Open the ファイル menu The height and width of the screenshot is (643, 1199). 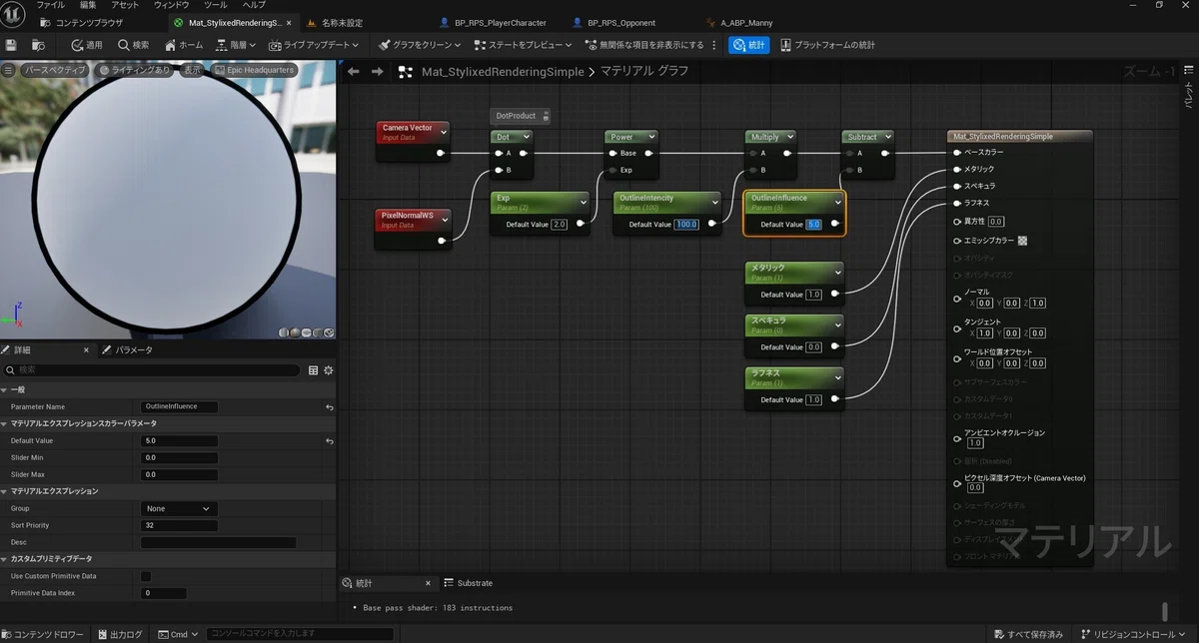[x=50, y=5]
